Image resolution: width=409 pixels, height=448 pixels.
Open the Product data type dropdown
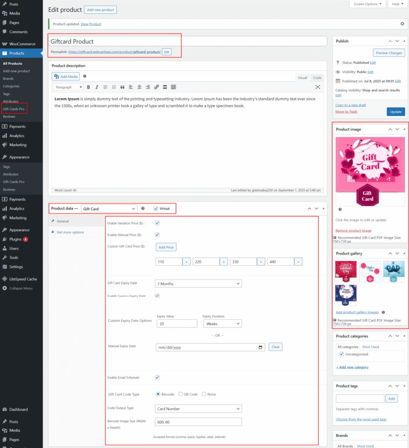(109, 209)
